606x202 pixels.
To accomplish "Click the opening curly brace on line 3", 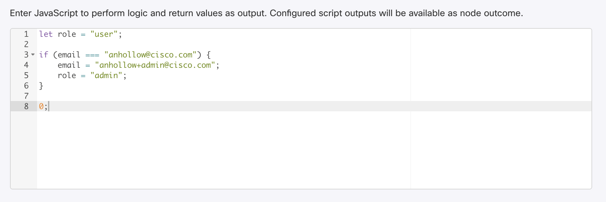I will pos(208,55).
